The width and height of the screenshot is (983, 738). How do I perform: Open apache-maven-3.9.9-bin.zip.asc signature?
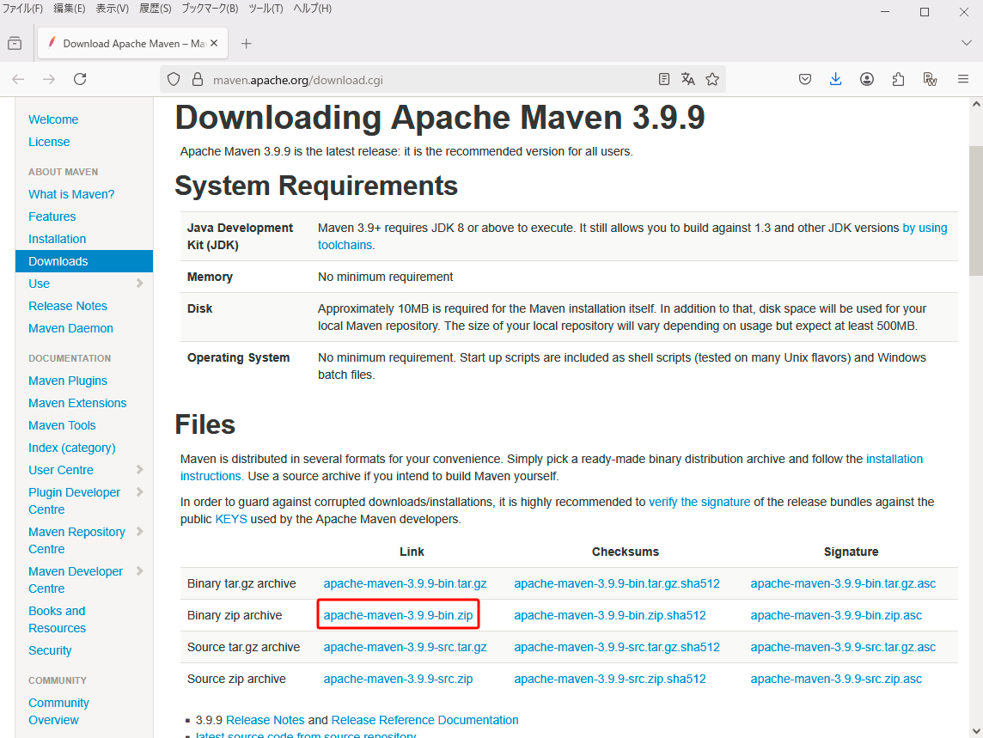(836, 615)
